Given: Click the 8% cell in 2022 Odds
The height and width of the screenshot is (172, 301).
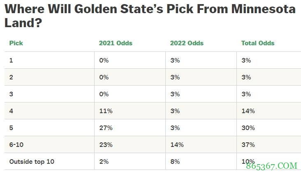Looking at the screenshot, I should coord(175,162).
